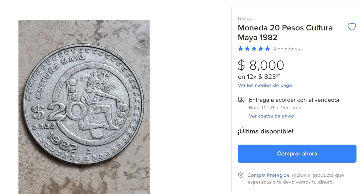Click the ¡Última disponible! stock notice
The height and width of the screenshot is (194, 361).
point(265,131)
